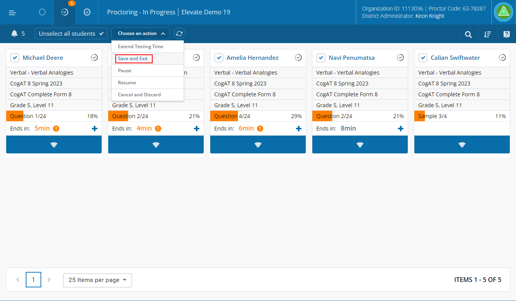The height and width of the screenshot is (301, 516).
Task: Click the 8min remaining time text
Action: pos(348,129)
